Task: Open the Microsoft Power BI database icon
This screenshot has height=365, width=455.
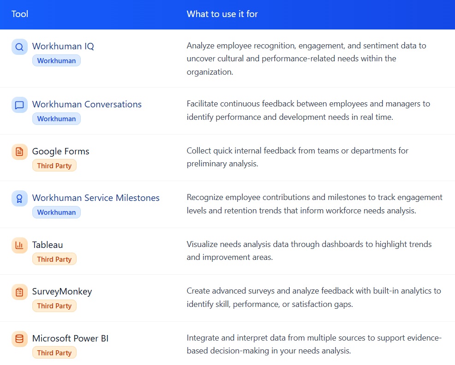Action: (19, 339)
